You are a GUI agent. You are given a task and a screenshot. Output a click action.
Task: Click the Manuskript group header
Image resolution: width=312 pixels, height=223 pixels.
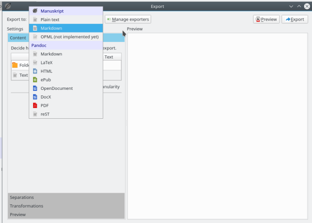(x=66, y=11)
